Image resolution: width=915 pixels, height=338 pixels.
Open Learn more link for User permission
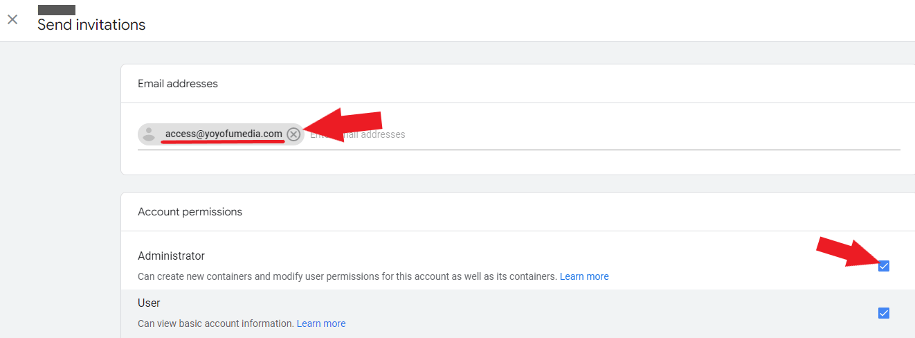[321, 323]
